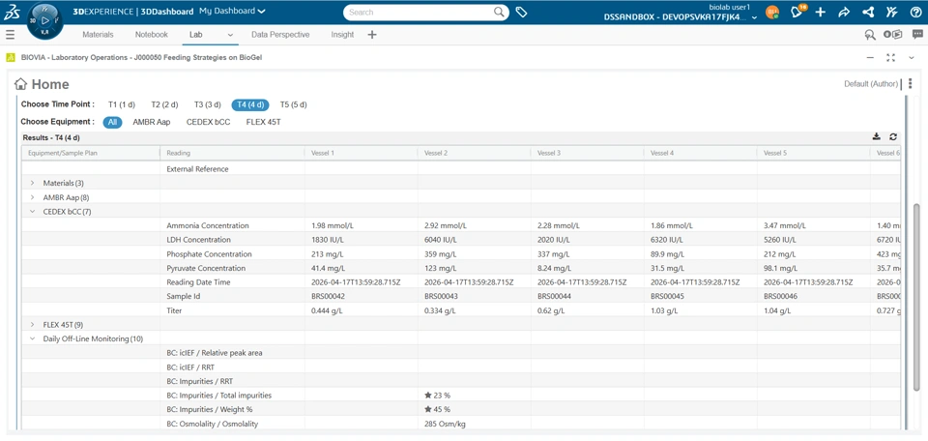Click the Vessel 1 column header
The height and width of the screenshot is (441, 928).
(361, 153)
